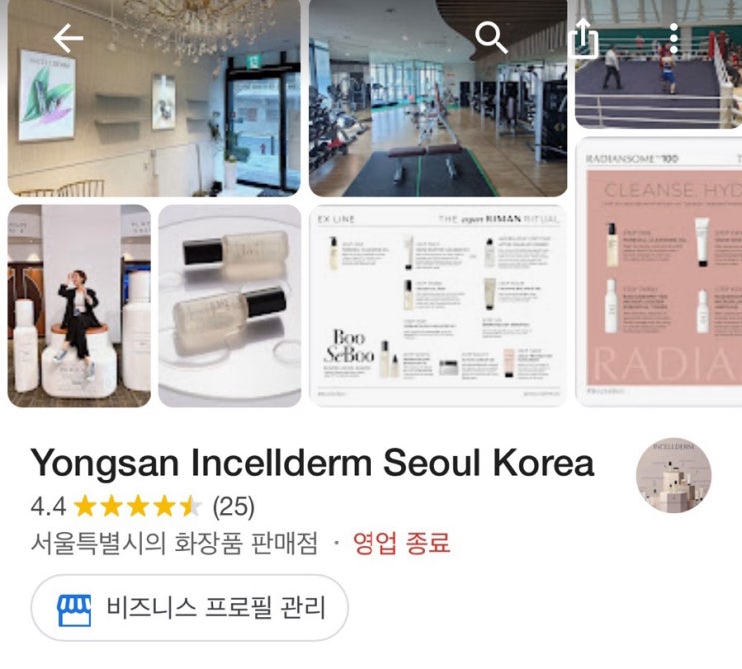Viewport: 742px width, 669px height.
Task: Open photo of woman sitting on giant jar
Action: (x=79, y=306)
